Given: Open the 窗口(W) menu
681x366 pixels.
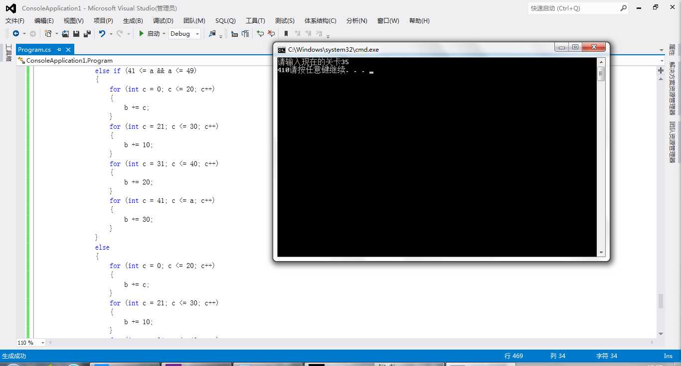Looking at the screenshot, I should (x=388, y=20).
